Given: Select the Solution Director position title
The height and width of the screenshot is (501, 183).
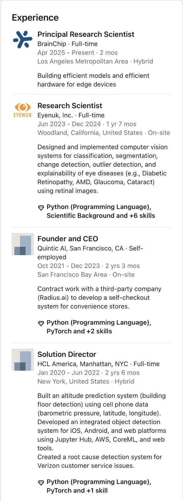Looking at the screenshot, I should (67, 354).
